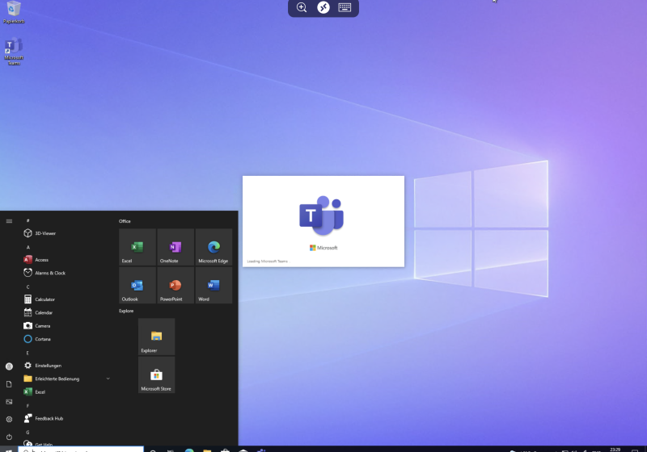Toggle the Start menu hamburger navigation
This screenshot has width=647, height=452.
(x=9, y=220)
